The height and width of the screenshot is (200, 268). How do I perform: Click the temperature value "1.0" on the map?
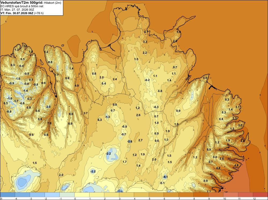[x=157, y=123]
